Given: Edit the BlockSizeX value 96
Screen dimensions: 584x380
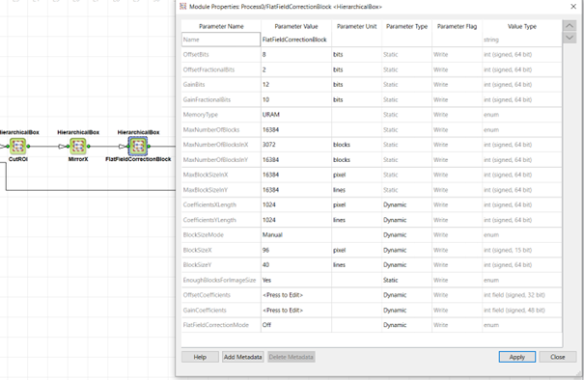Looking at the screenshot, I should [296, 250].
